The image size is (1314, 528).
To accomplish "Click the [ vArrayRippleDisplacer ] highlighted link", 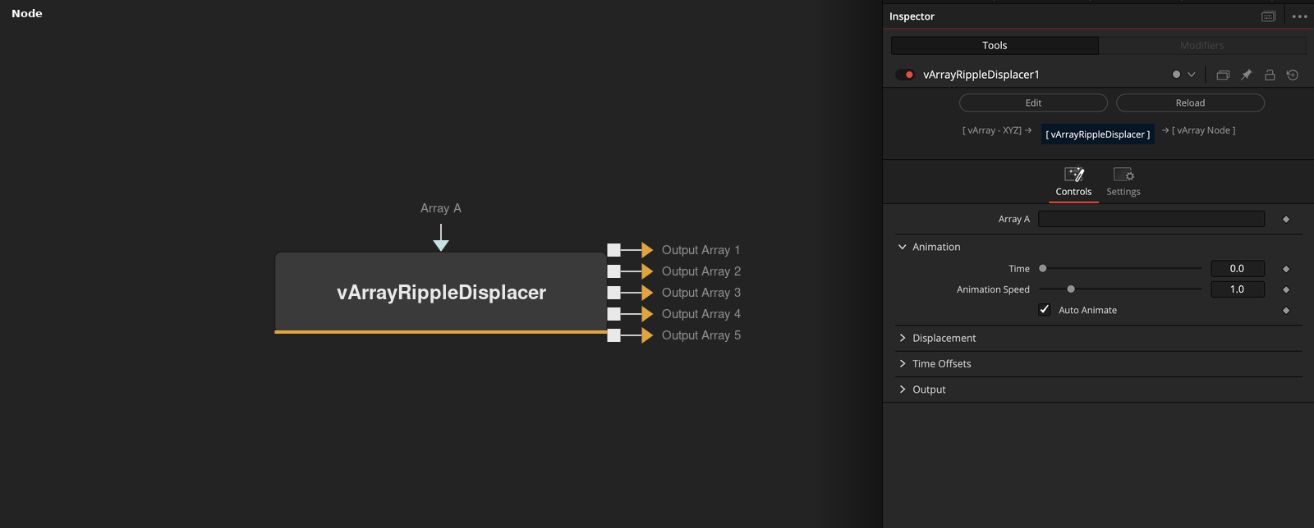I will [1098, 134].
